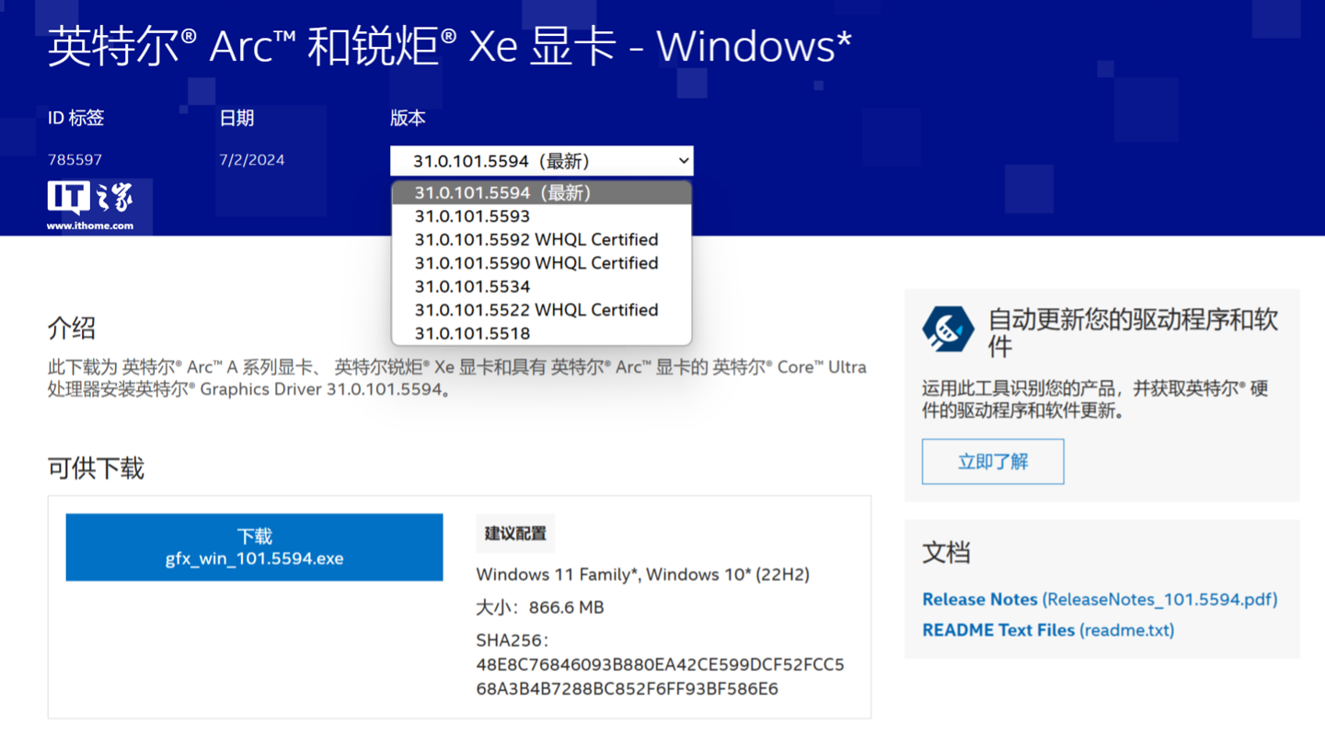Click the 建议配置 label
Viewport: 1325px width, 737px height.
(515, 533)
